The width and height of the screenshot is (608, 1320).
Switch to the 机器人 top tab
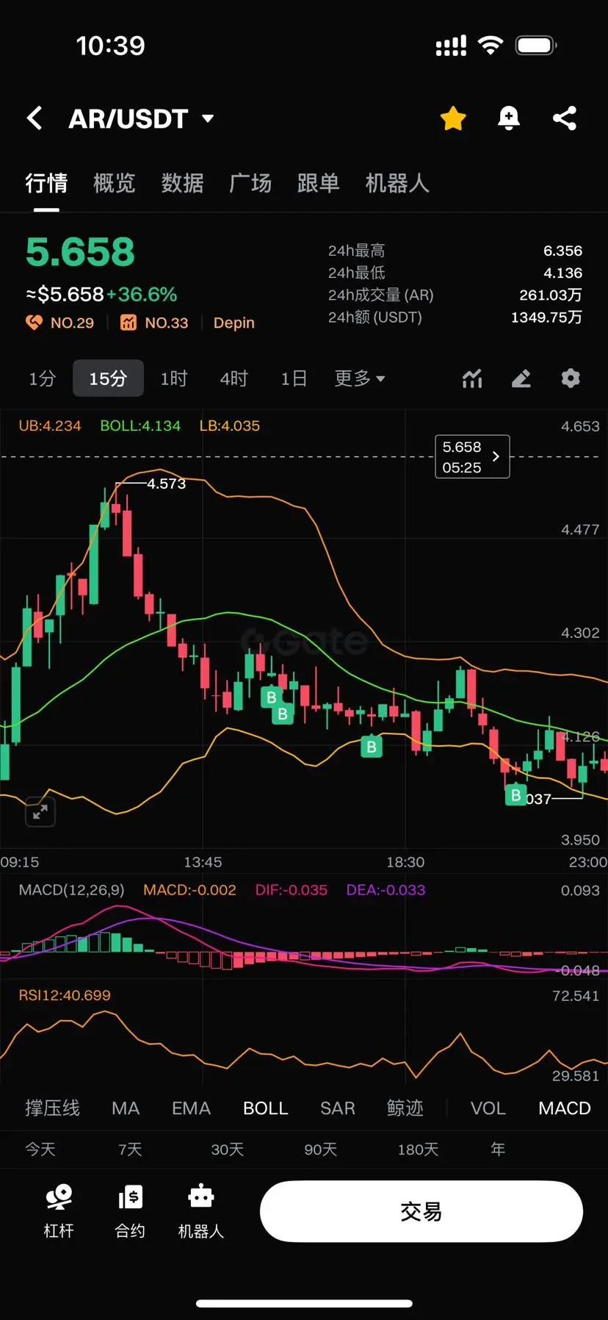click(x=397, y=183)
